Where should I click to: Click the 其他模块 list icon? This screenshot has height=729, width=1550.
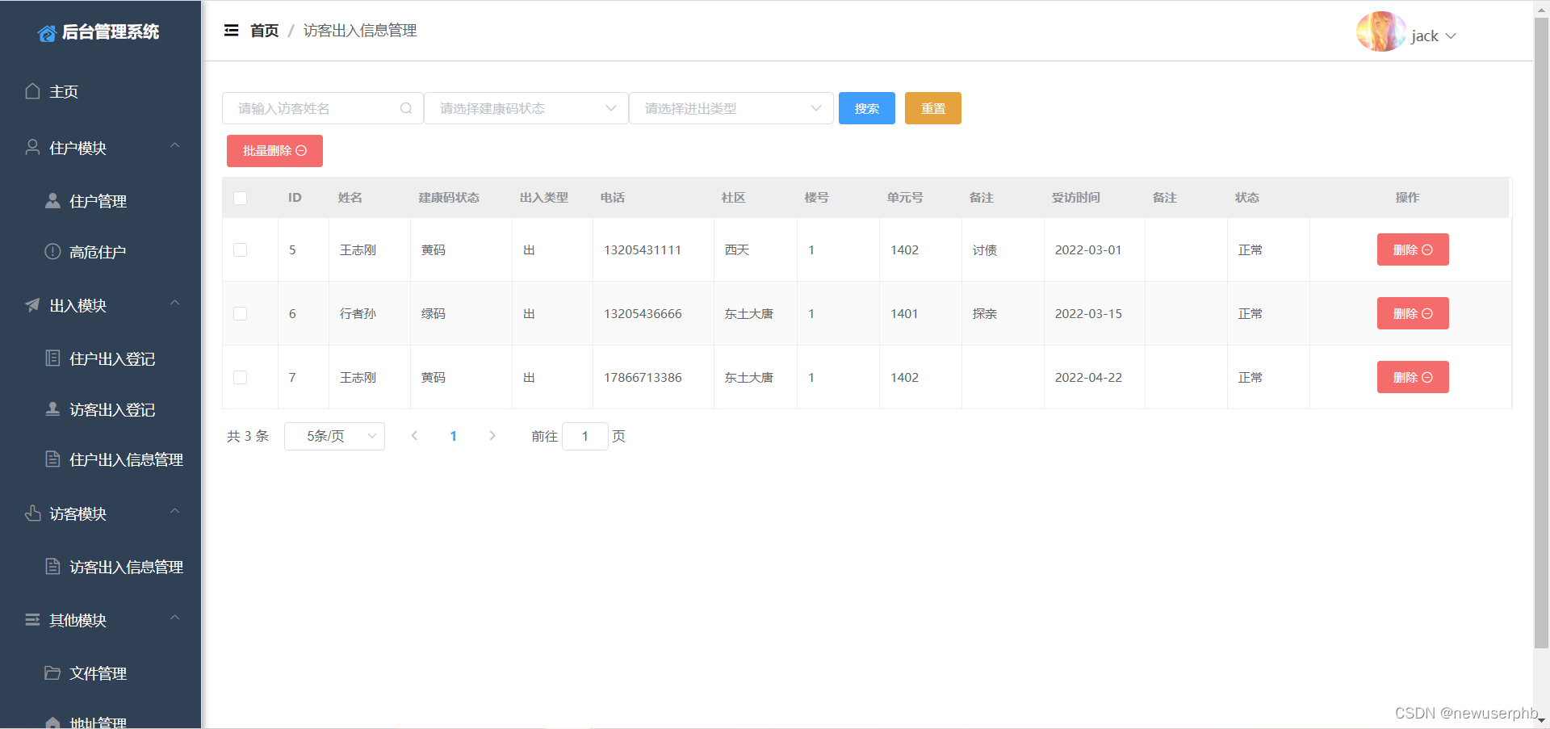[x=32, y=619]
